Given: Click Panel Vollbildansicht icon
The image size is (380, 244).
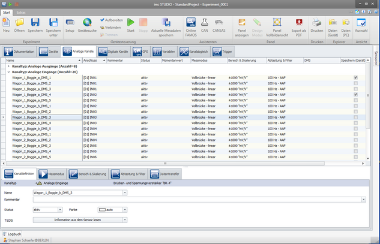Looking at the screenshot, I should coord(277,23).
